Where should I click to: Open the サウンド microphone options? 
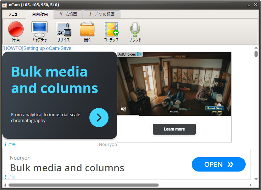coord(135,31)
